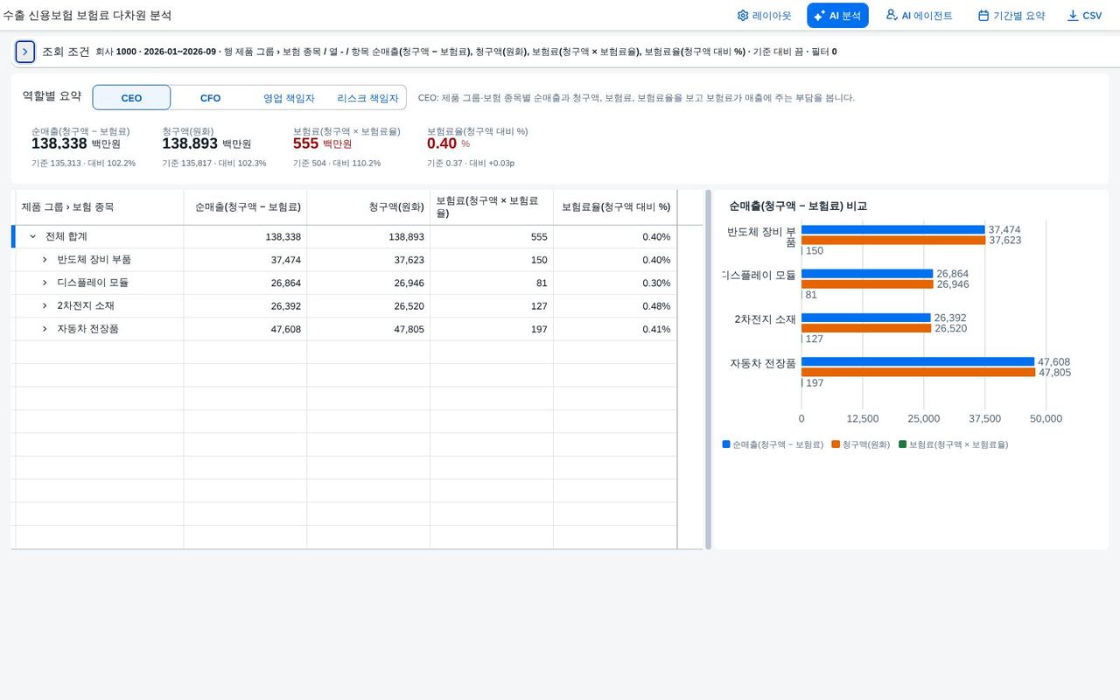Open the 레이아웃 layout settings gear
The width and height of the screenshot is (1120, 700).
[764, 16]
